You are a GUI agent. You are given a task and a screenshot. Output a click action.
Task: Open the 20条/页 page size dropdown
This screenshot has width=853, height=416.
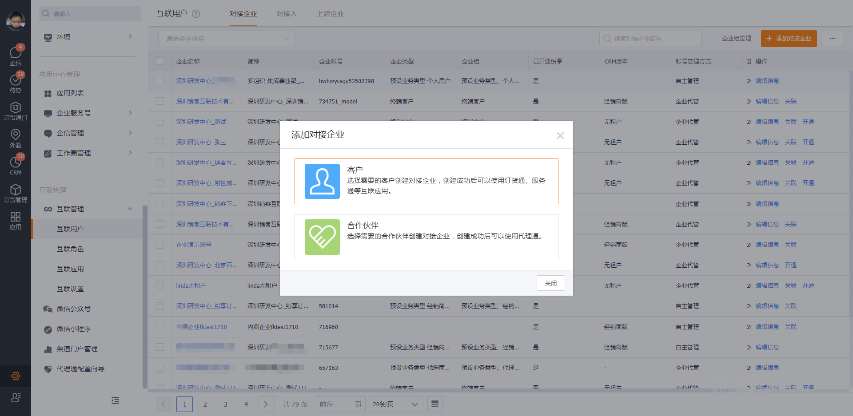(x=396, y=404)
